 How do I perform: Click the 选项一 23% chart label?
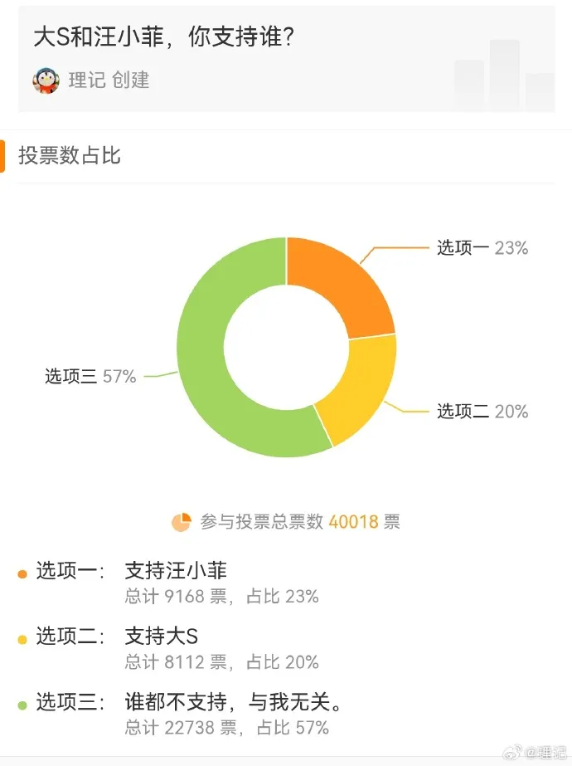coord(482,248)
